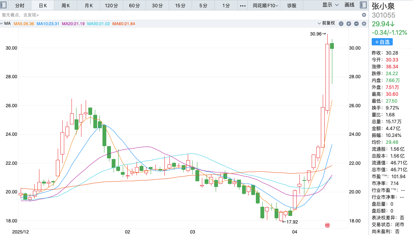Toggle the right sidebar panel icon
This screenshot has height=235, width=413.
click(x=363, y=5)
